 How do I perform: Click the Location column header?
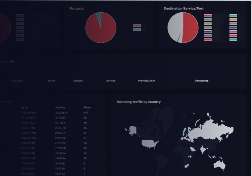[17, 81]
